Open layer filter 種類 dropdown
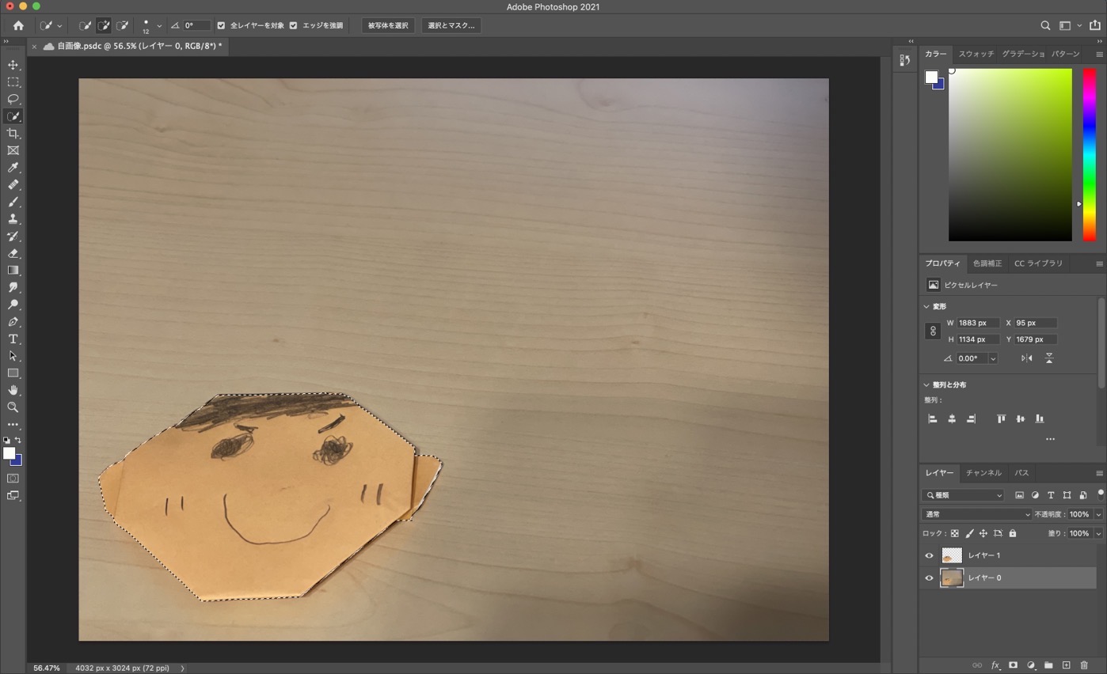Image resolution: width=1107 pixels, height=674 pixels. coord(963,495)
